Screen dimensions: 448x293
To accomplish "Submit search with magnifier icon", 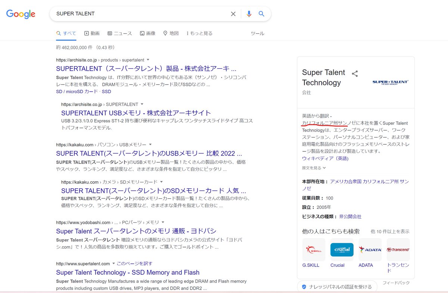I will click(x=262, y=14).
